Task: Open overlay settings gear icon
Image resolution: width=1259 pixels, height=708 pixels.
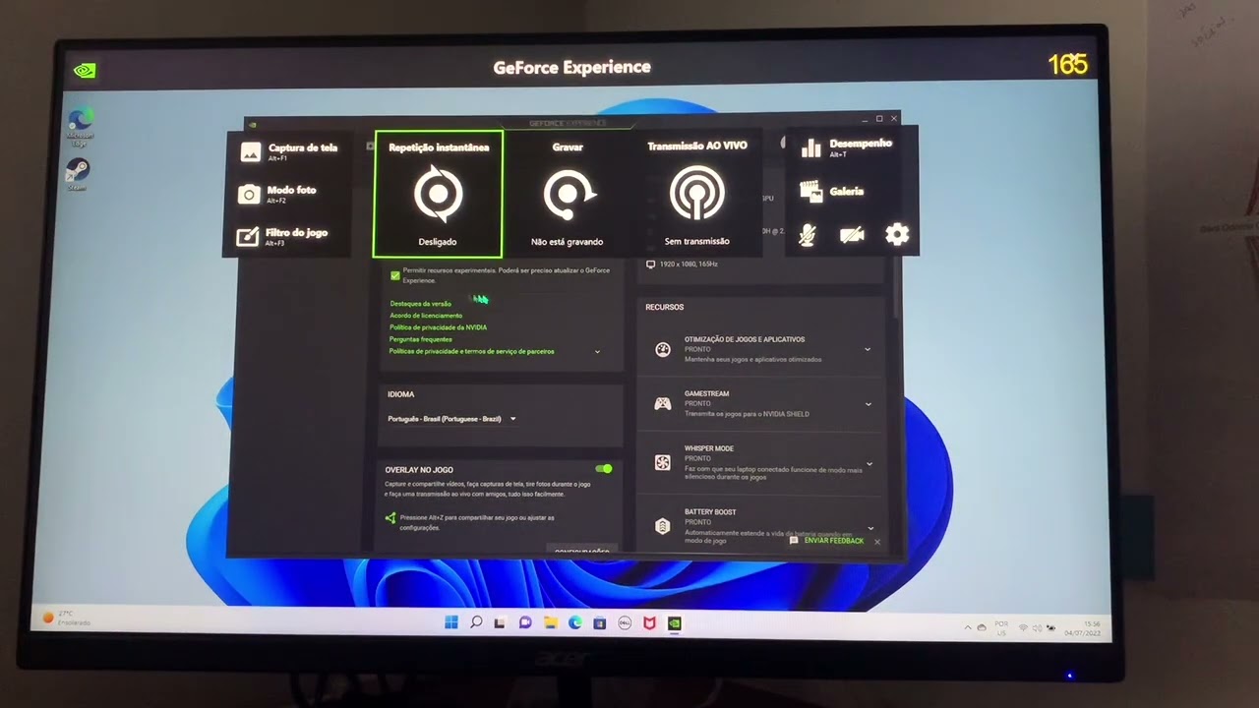Action: point(897,234)
